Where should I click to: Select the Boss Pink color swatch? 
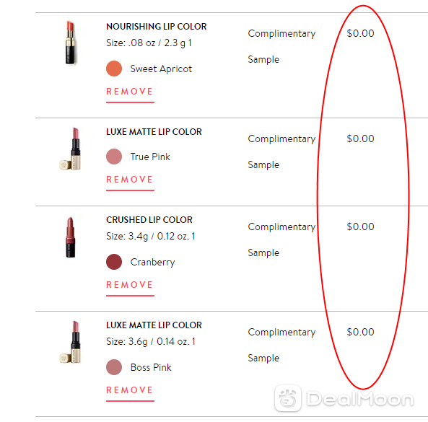[x=114, y=367]
